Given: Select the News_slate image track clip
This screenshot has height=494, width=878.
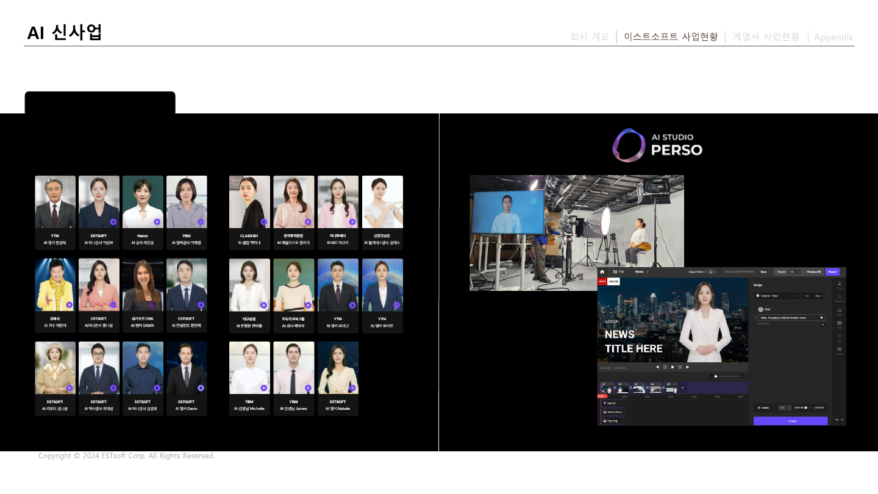Looking at the screenshot, I should point(613,412).
